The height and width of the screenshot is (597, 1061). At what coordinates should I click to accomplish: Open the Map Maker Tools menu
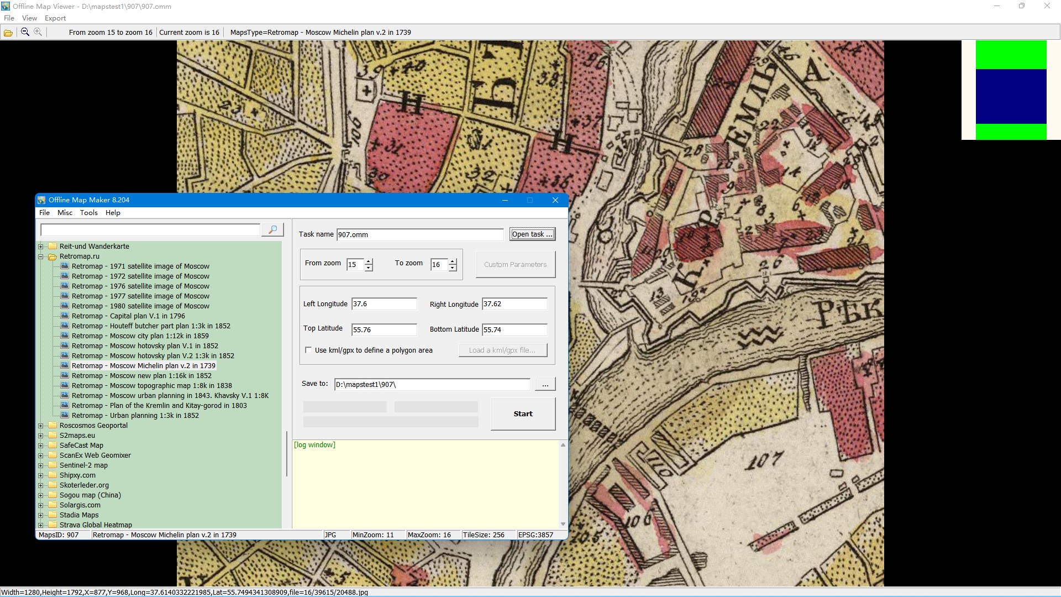(x=88, y=213)
